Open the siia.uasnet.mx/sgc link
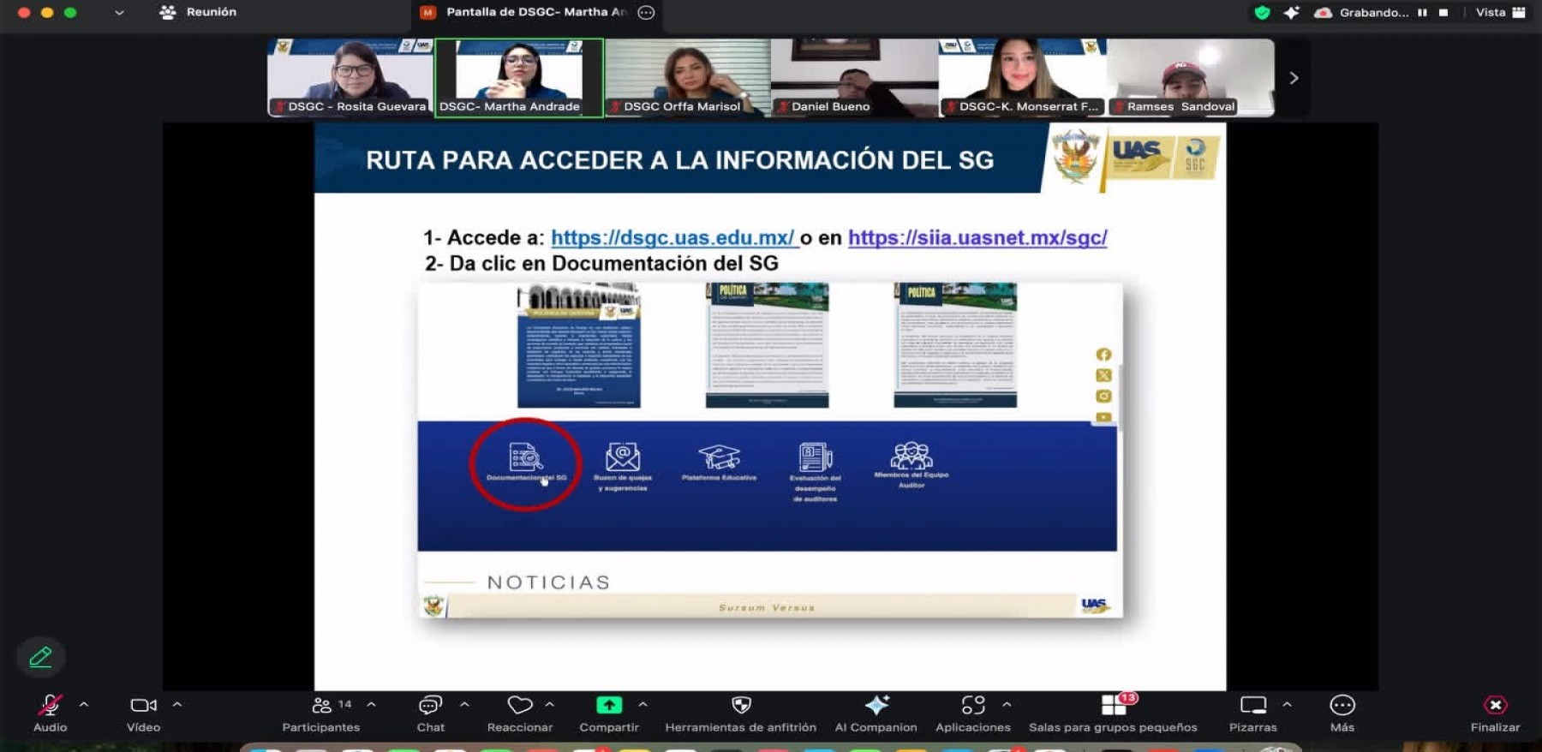 [x=977, y=237]
